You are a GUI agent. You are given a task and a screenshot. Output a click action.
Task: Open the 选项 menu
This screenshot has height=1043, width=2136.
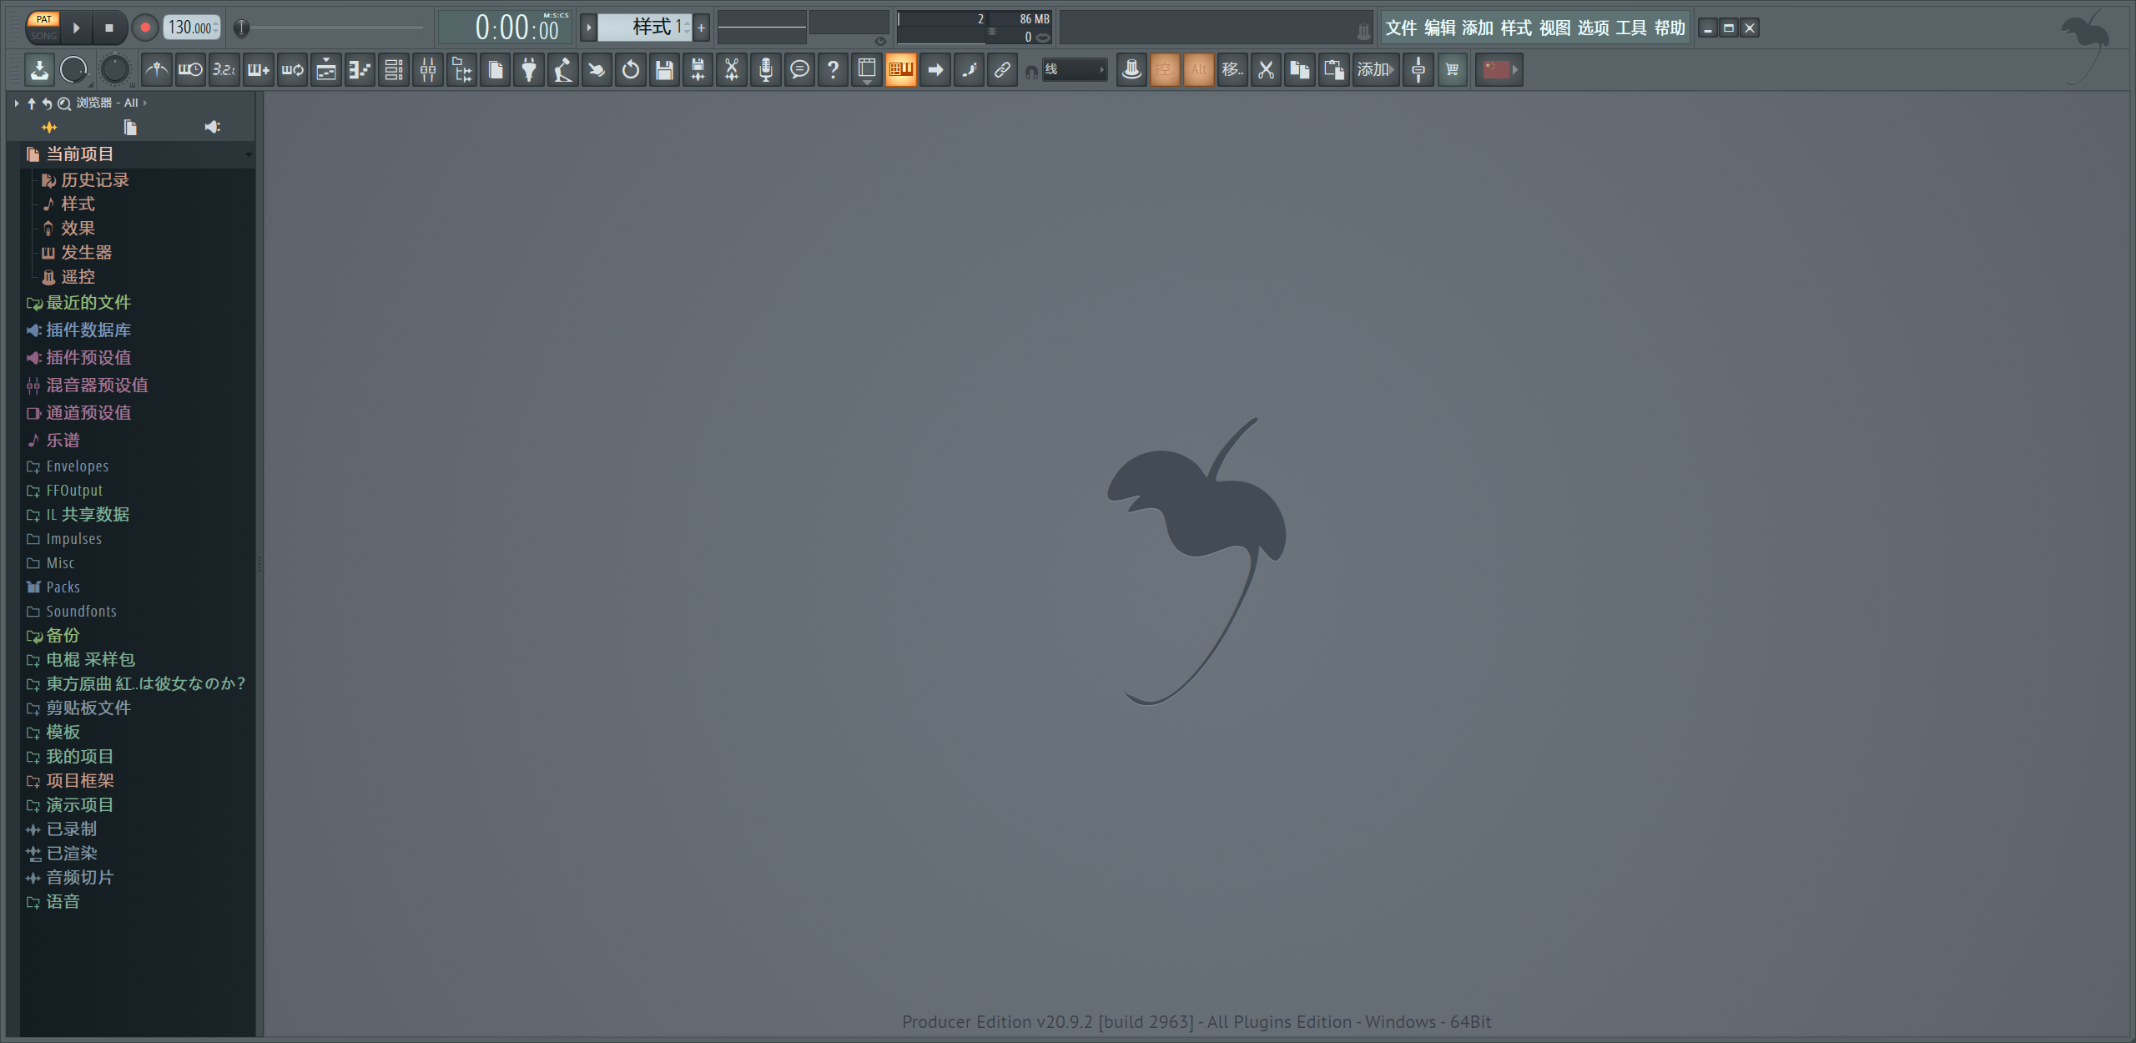point(1593,28)
